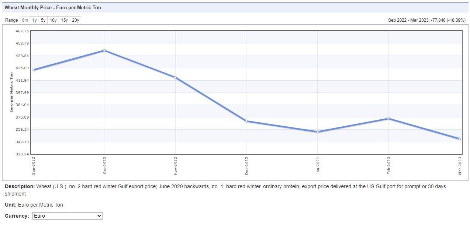Click the 328.24 y-axis value
The image size is (470, 225).
coord(23,154)
